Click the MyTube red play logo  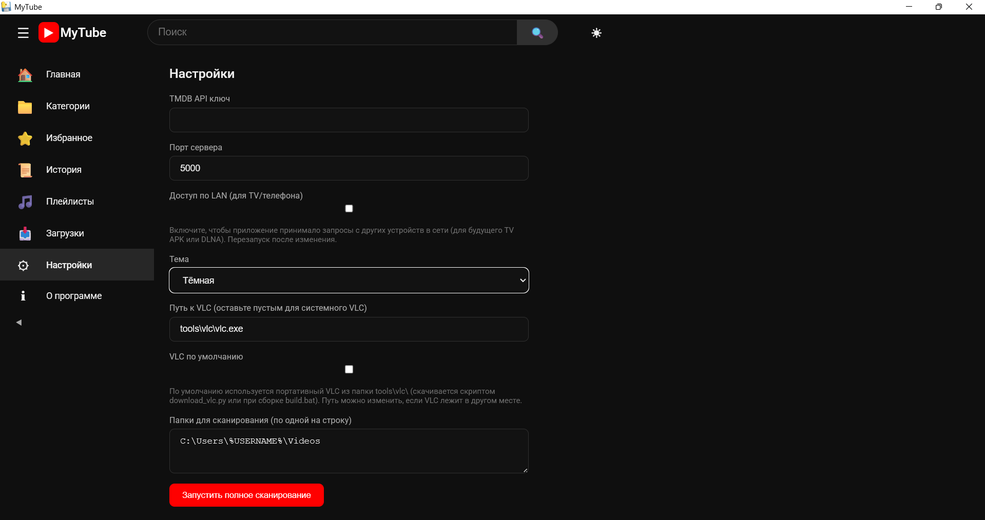48,33
